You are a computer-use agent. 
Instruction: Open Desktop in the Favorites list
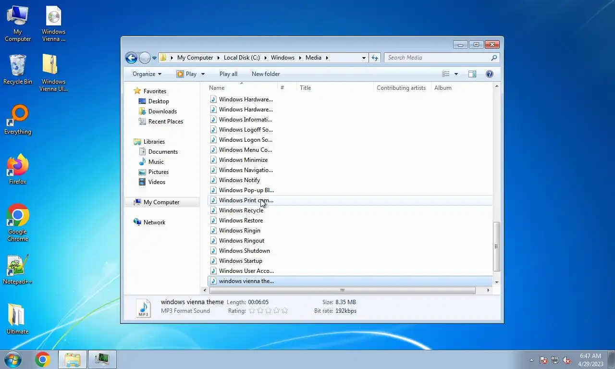pyautogui.click(x=159, y=101)
